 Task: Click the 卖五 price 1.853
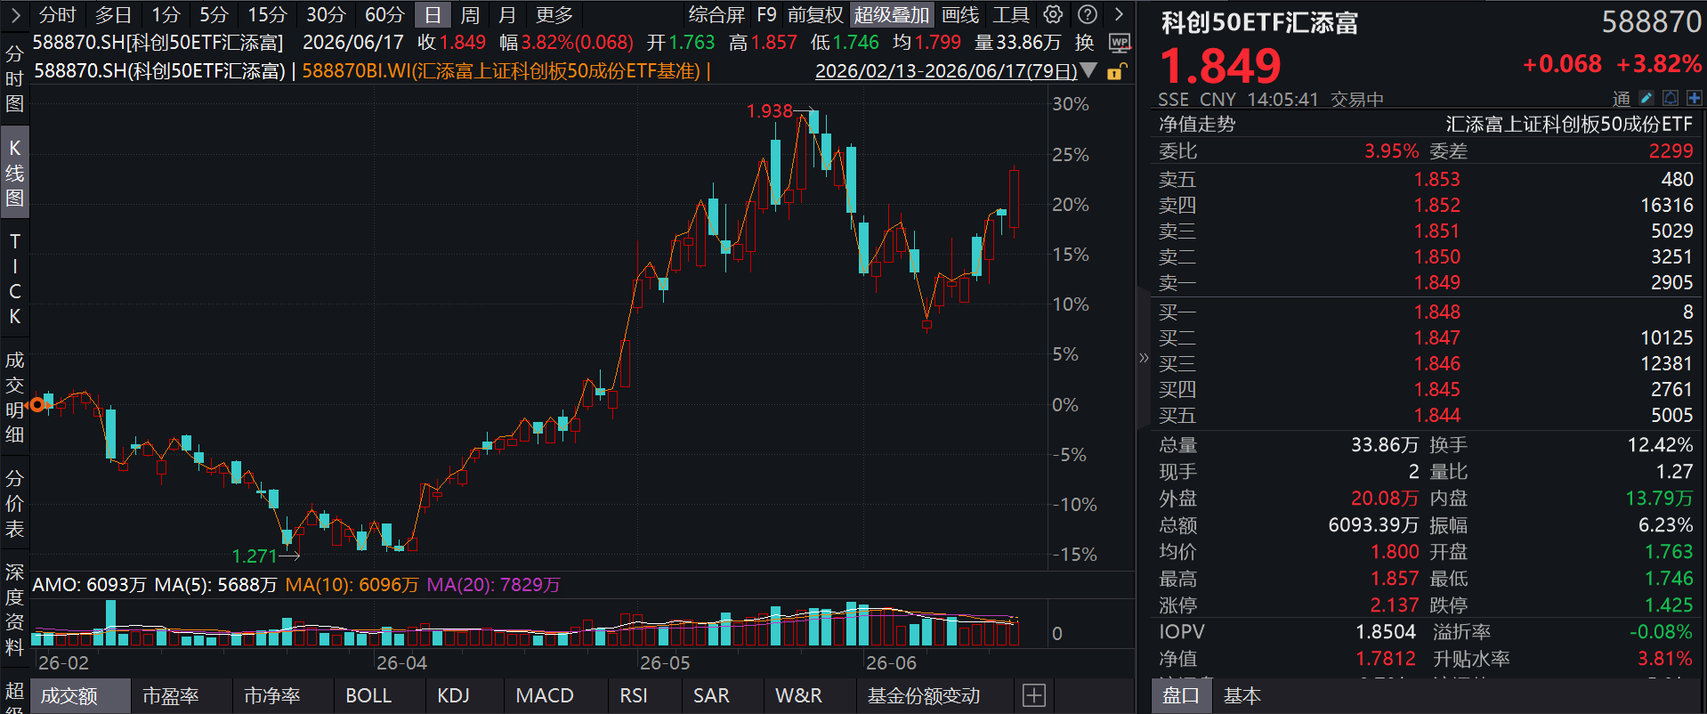click(1437, 180)
